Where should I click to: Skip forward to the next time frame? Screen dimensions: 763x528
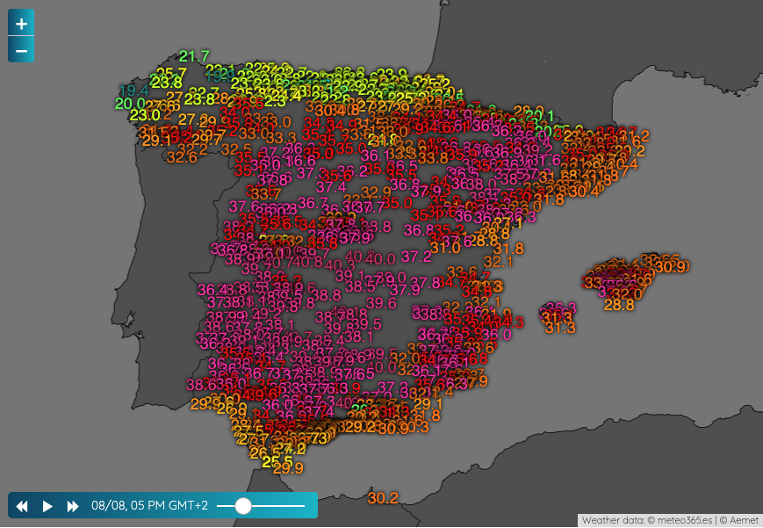coord(73,506)
